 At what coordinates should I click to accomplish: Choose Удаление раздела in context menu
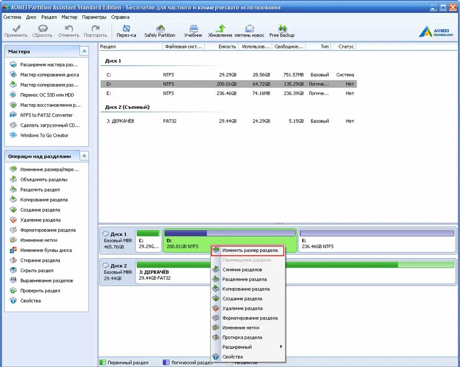tap(248, 309)
